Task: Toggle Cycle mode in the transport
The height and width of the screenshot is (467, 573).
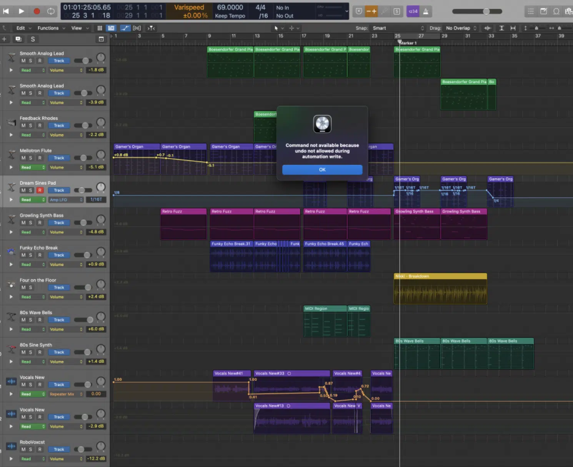Action: click(x=51, y=11)
